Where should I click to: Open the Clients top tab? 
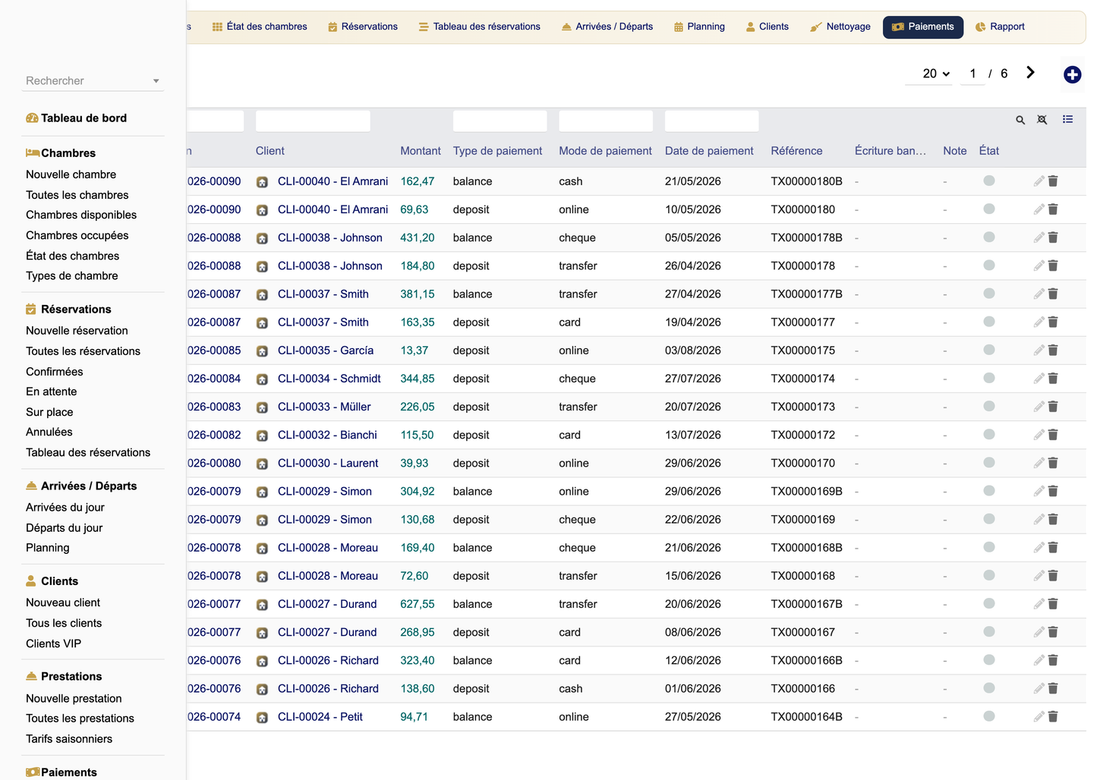coord(767,27)
